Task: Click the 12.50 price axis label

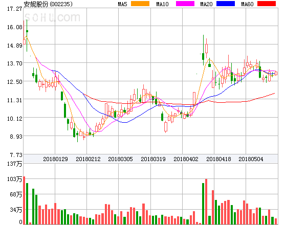Action: [x=14, y=82]
